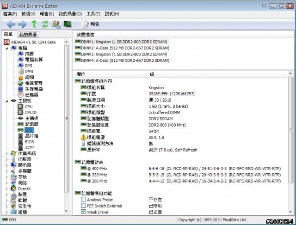
Task: Select DIMM2: A-Data device row
Action: (x=122, y=48)
